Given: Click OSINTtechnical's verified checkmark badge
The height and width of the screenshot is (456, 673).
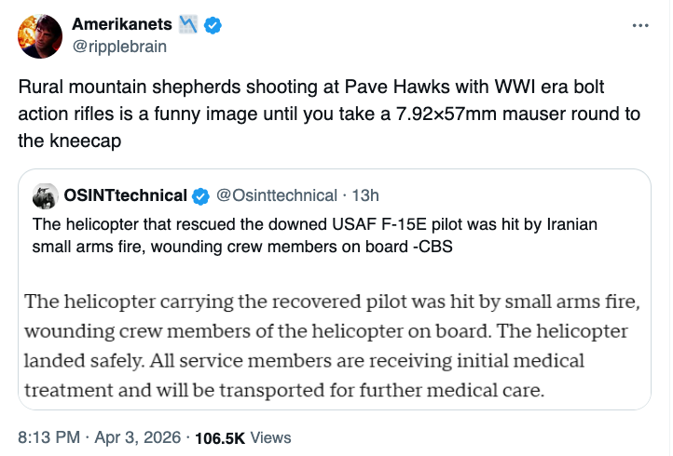Looking at the screenshot, I should point(200,195).
